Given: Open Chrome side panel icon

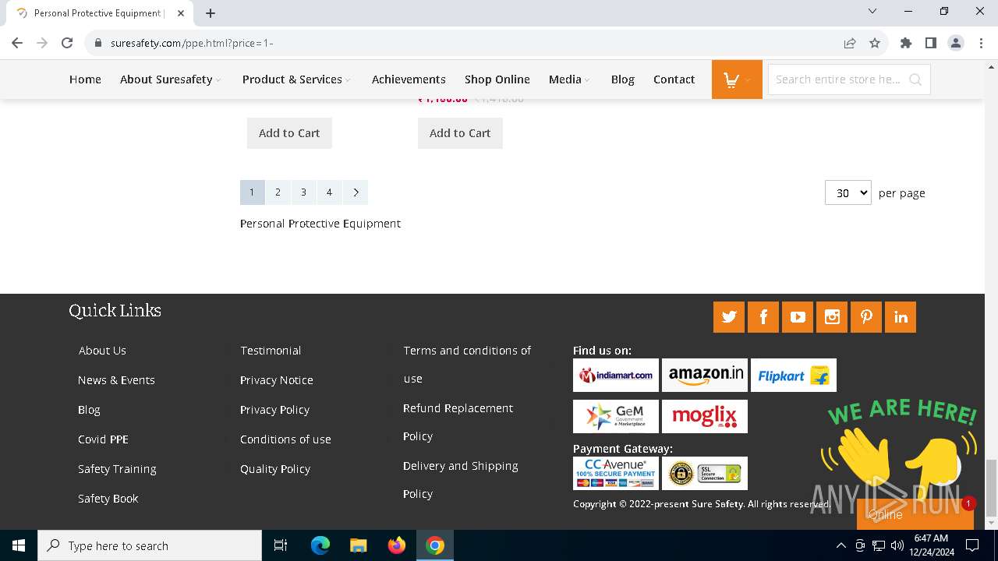Looking at the screenshot, I should click(931, 43).
